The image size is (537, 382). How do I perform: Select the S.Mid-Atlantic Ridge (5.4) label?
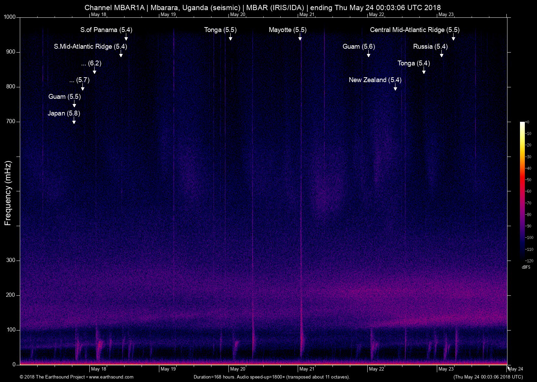coord(90,47)
